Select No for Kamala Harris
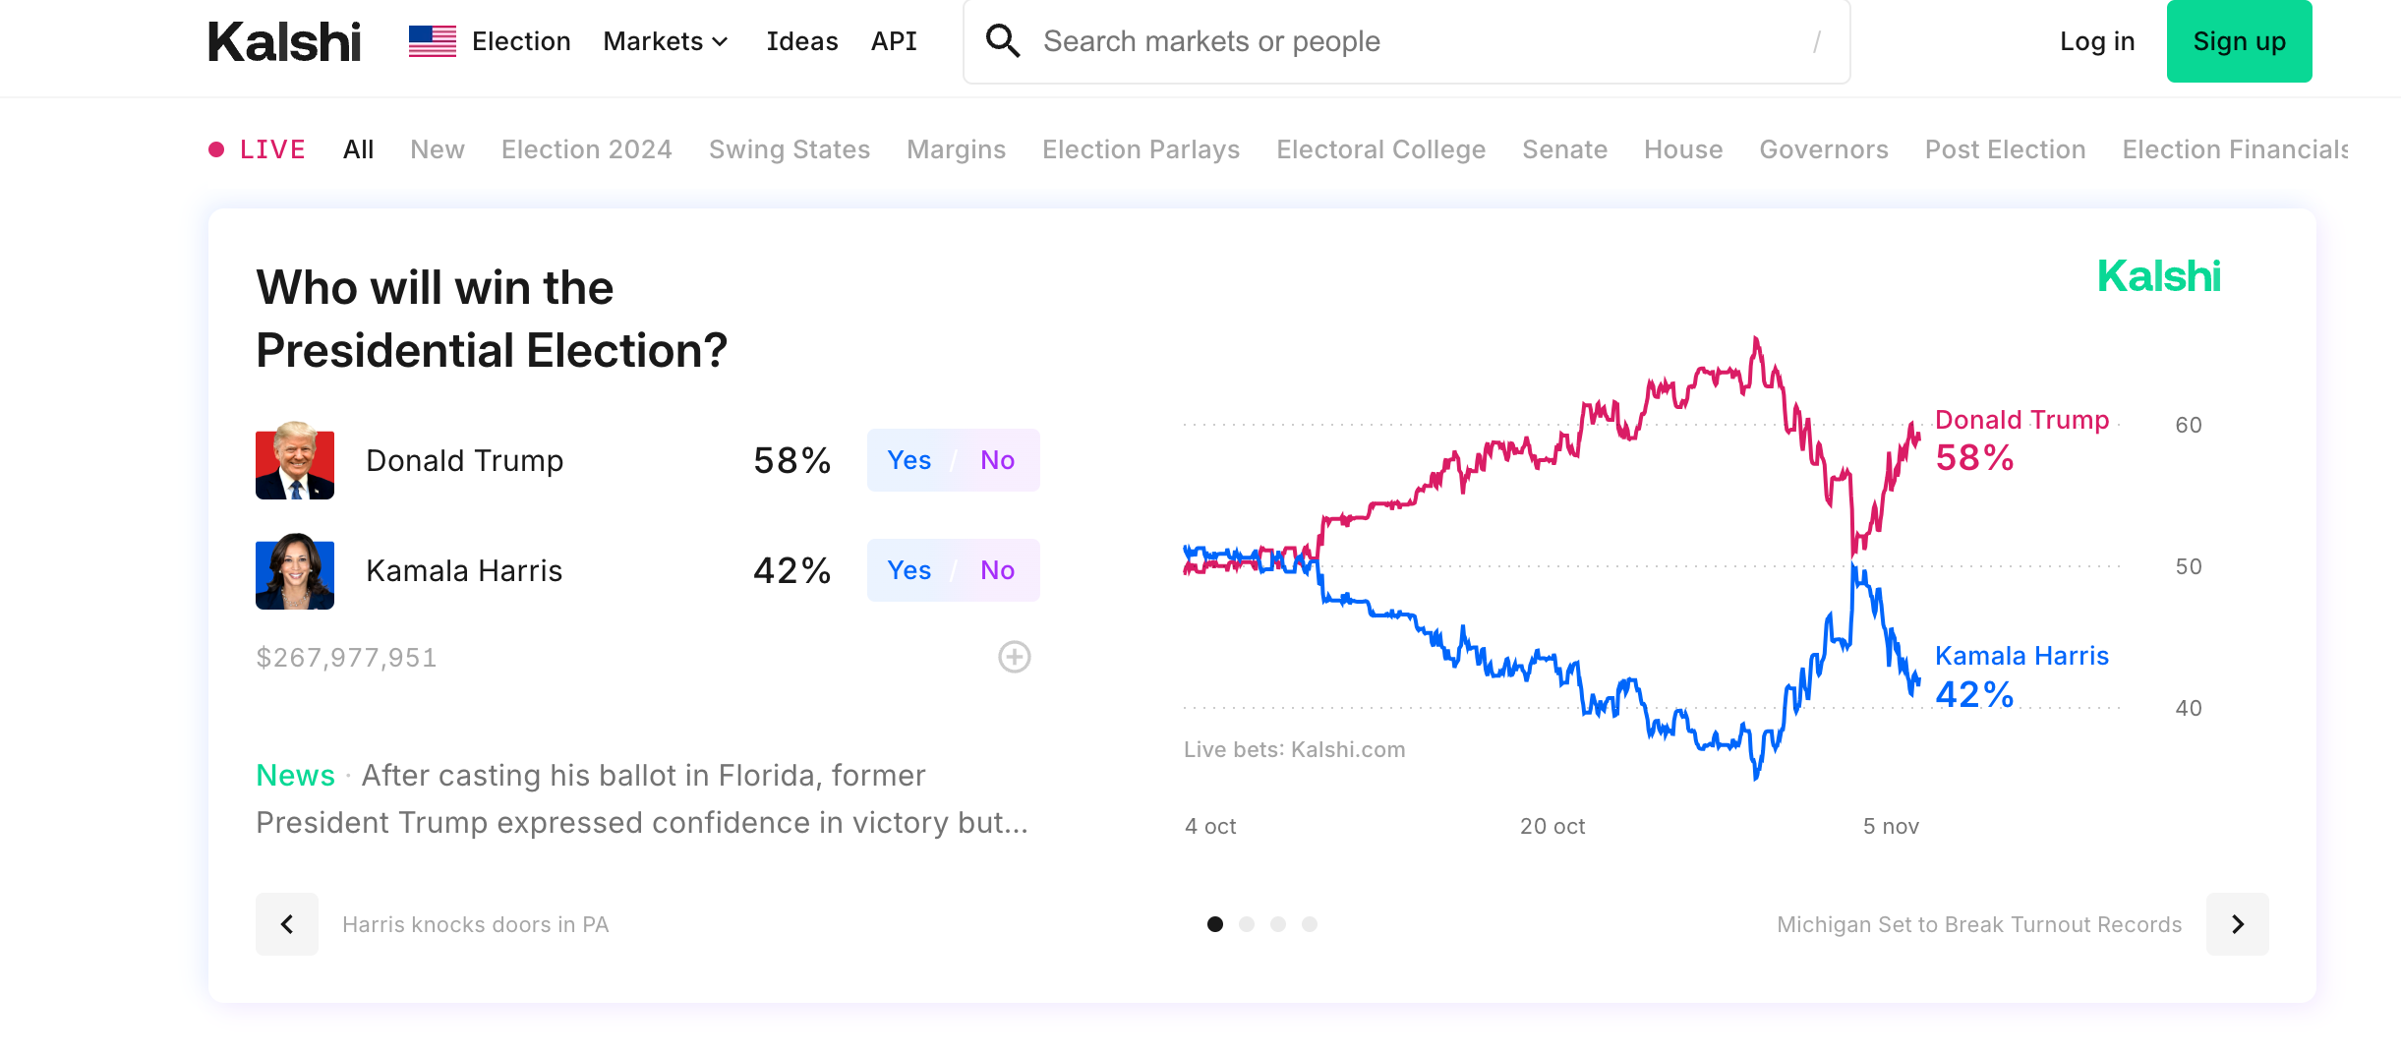Viewport: 2401px width, 1054px height. pos(997,570)
